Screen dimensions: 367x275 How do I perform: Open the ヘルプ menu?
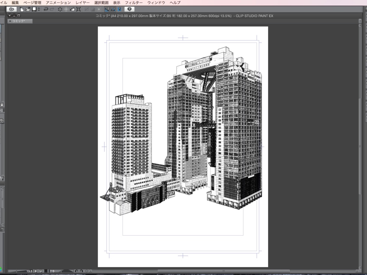coord(175,3)
